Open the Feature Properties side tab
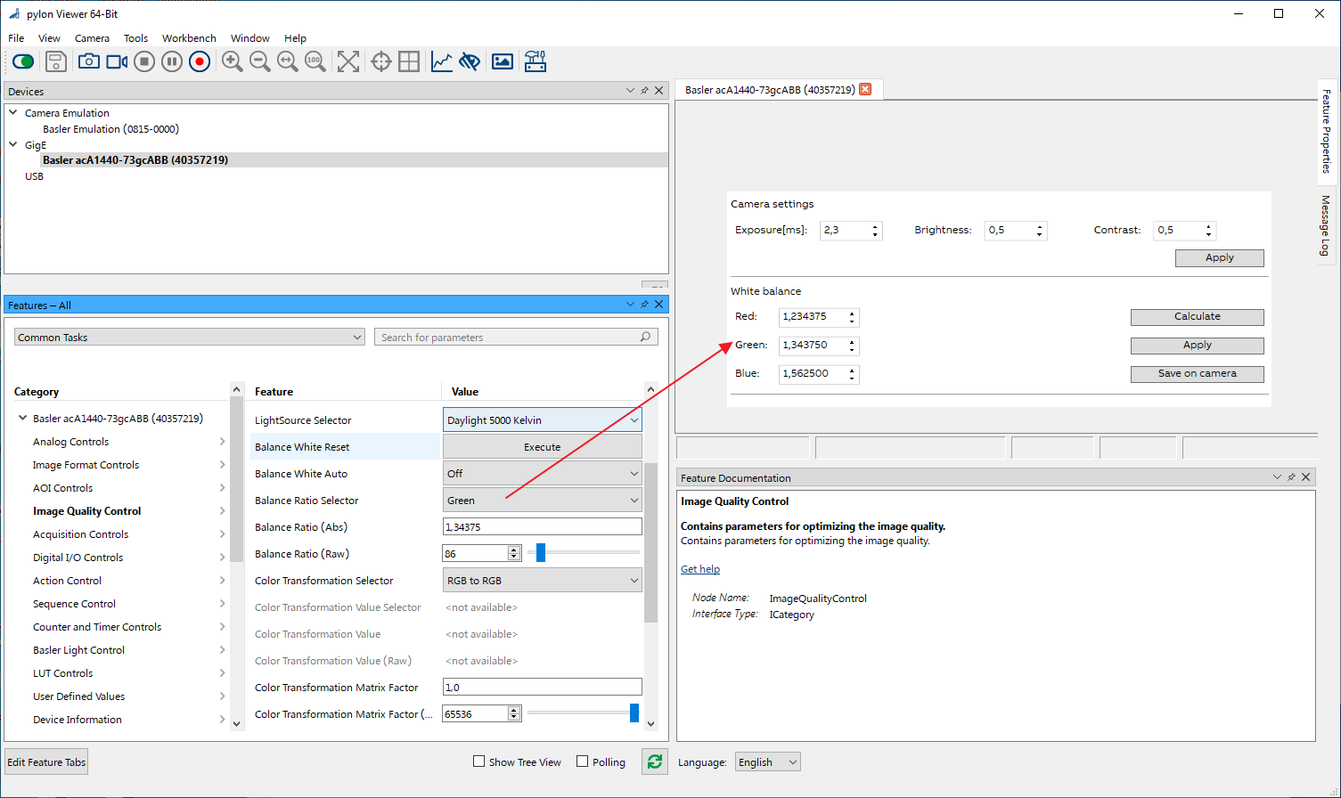Screen dimensions: 1341x798 point(1327,131)
